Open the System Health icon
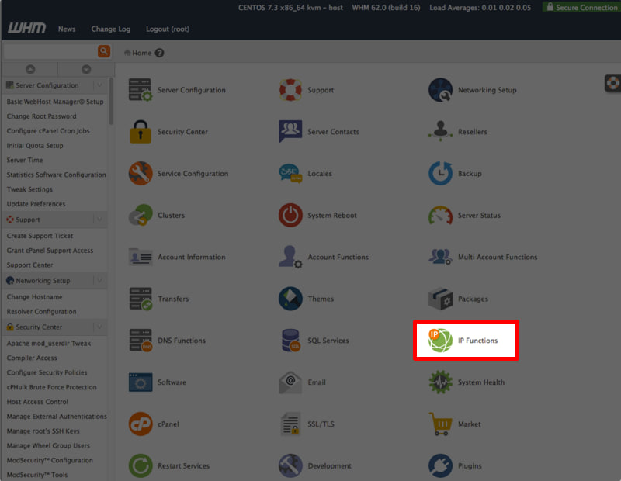The width and height of the screenshot is (621, 481). [x=440, y=382]
